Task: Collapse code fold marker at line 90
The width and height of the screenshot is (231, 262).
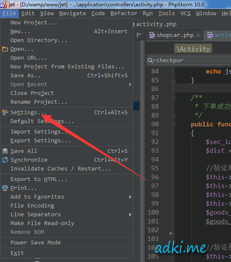Action: point(173,125)
